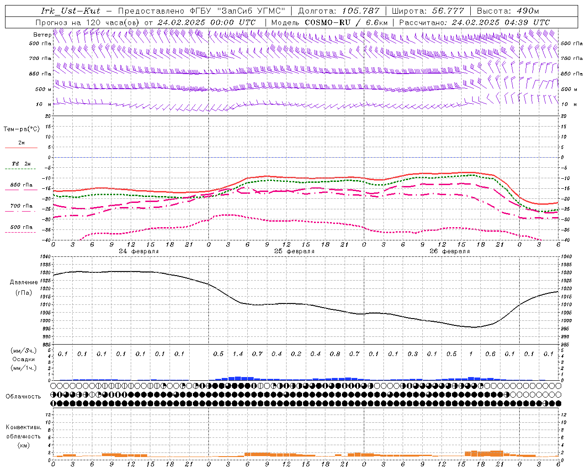Click the dashed line sample under Td 2м
Viewport: 585px width, 468px height.
(x=21, y=169)
